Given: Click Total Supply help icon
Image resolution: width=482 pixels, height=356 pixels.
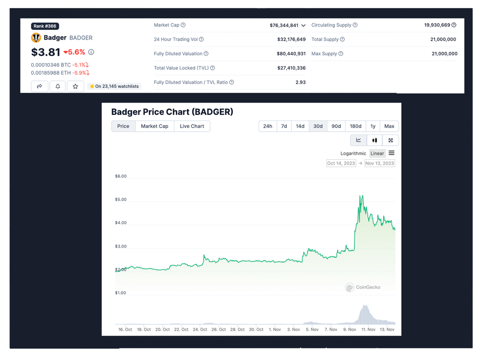Looking at the screenshot, I should (x=343, y=39).
